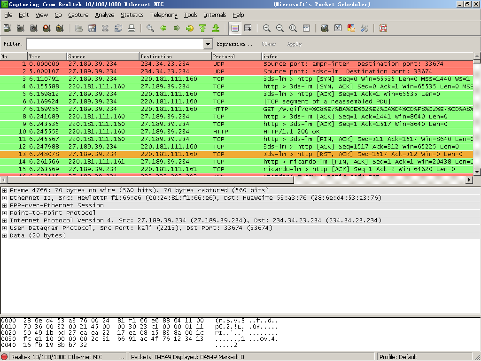This screenshot has height=361, width=481.
Task: Expand the PPP-over-Ethernet Session node
Action: tap(4, 206)
